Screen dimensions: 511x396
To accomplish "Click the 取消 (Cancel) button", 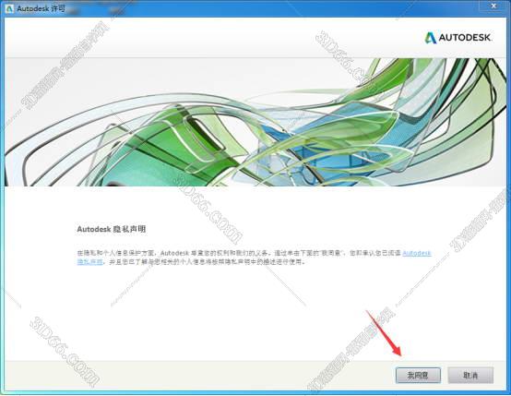I will [470, 375].
